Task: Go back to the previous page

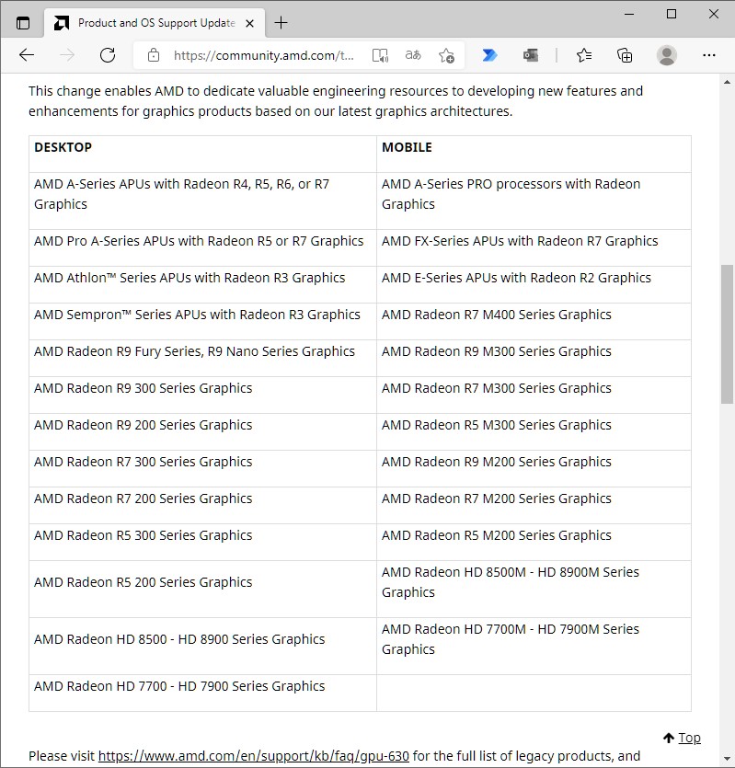Action: [27, 55]
